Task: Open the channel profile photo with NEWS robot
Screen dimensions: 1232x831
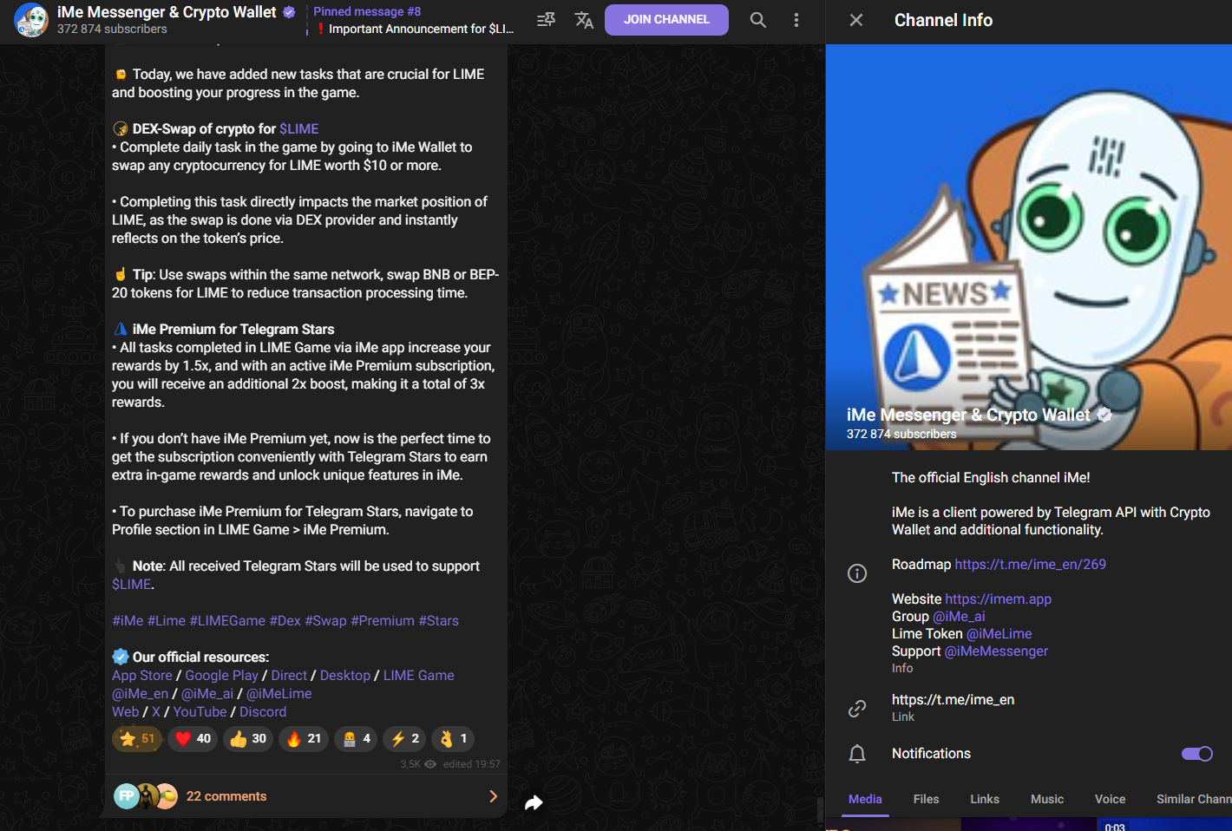Action: pos(1029,247)
